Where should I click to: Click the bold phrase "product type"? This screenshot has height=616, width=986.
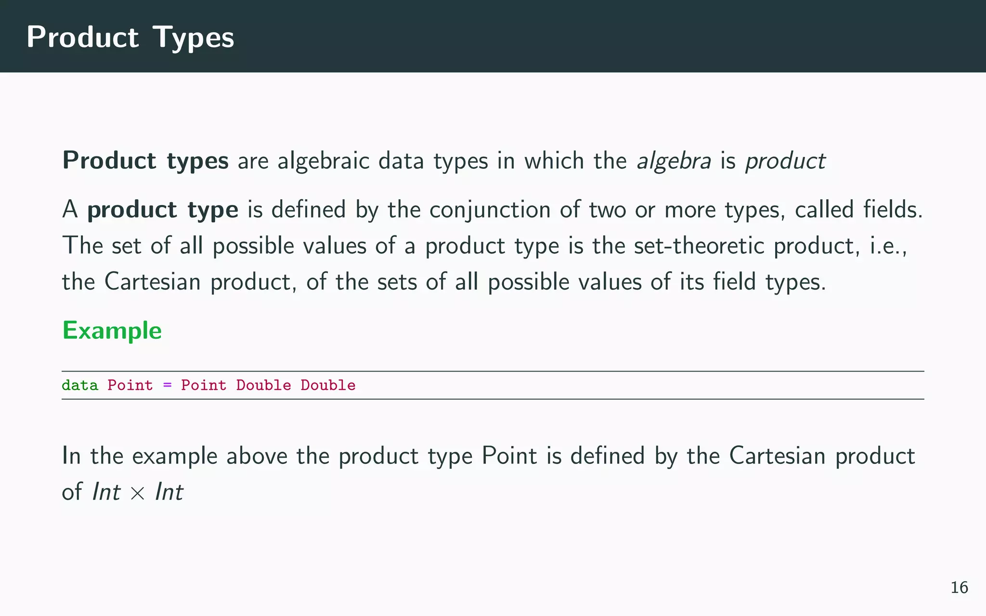tap(163, 210)
